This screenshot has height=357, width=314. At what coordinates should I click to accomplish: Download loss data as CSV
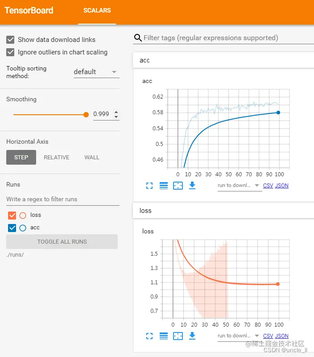tap(268, 336)
